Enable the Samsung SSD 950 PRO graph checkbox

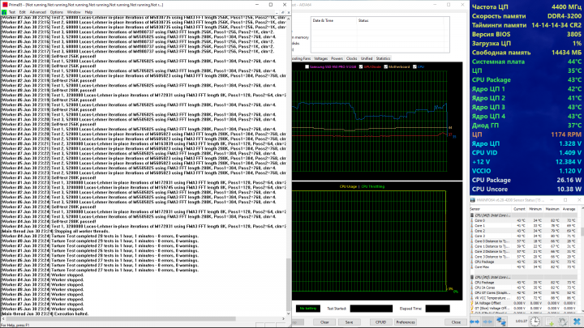[307, 67]
